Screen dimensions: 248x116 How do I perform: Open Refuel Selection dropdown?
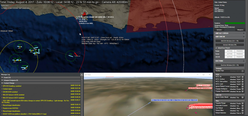[x=242, y=113]
